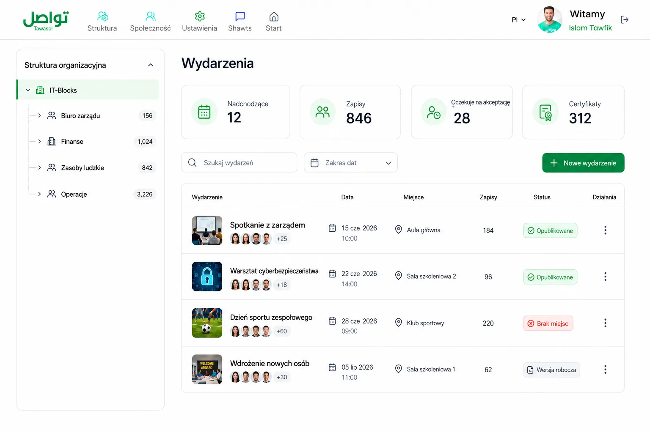
Task: Open the Zakres dat dropdown
Action: click(350, 162)
